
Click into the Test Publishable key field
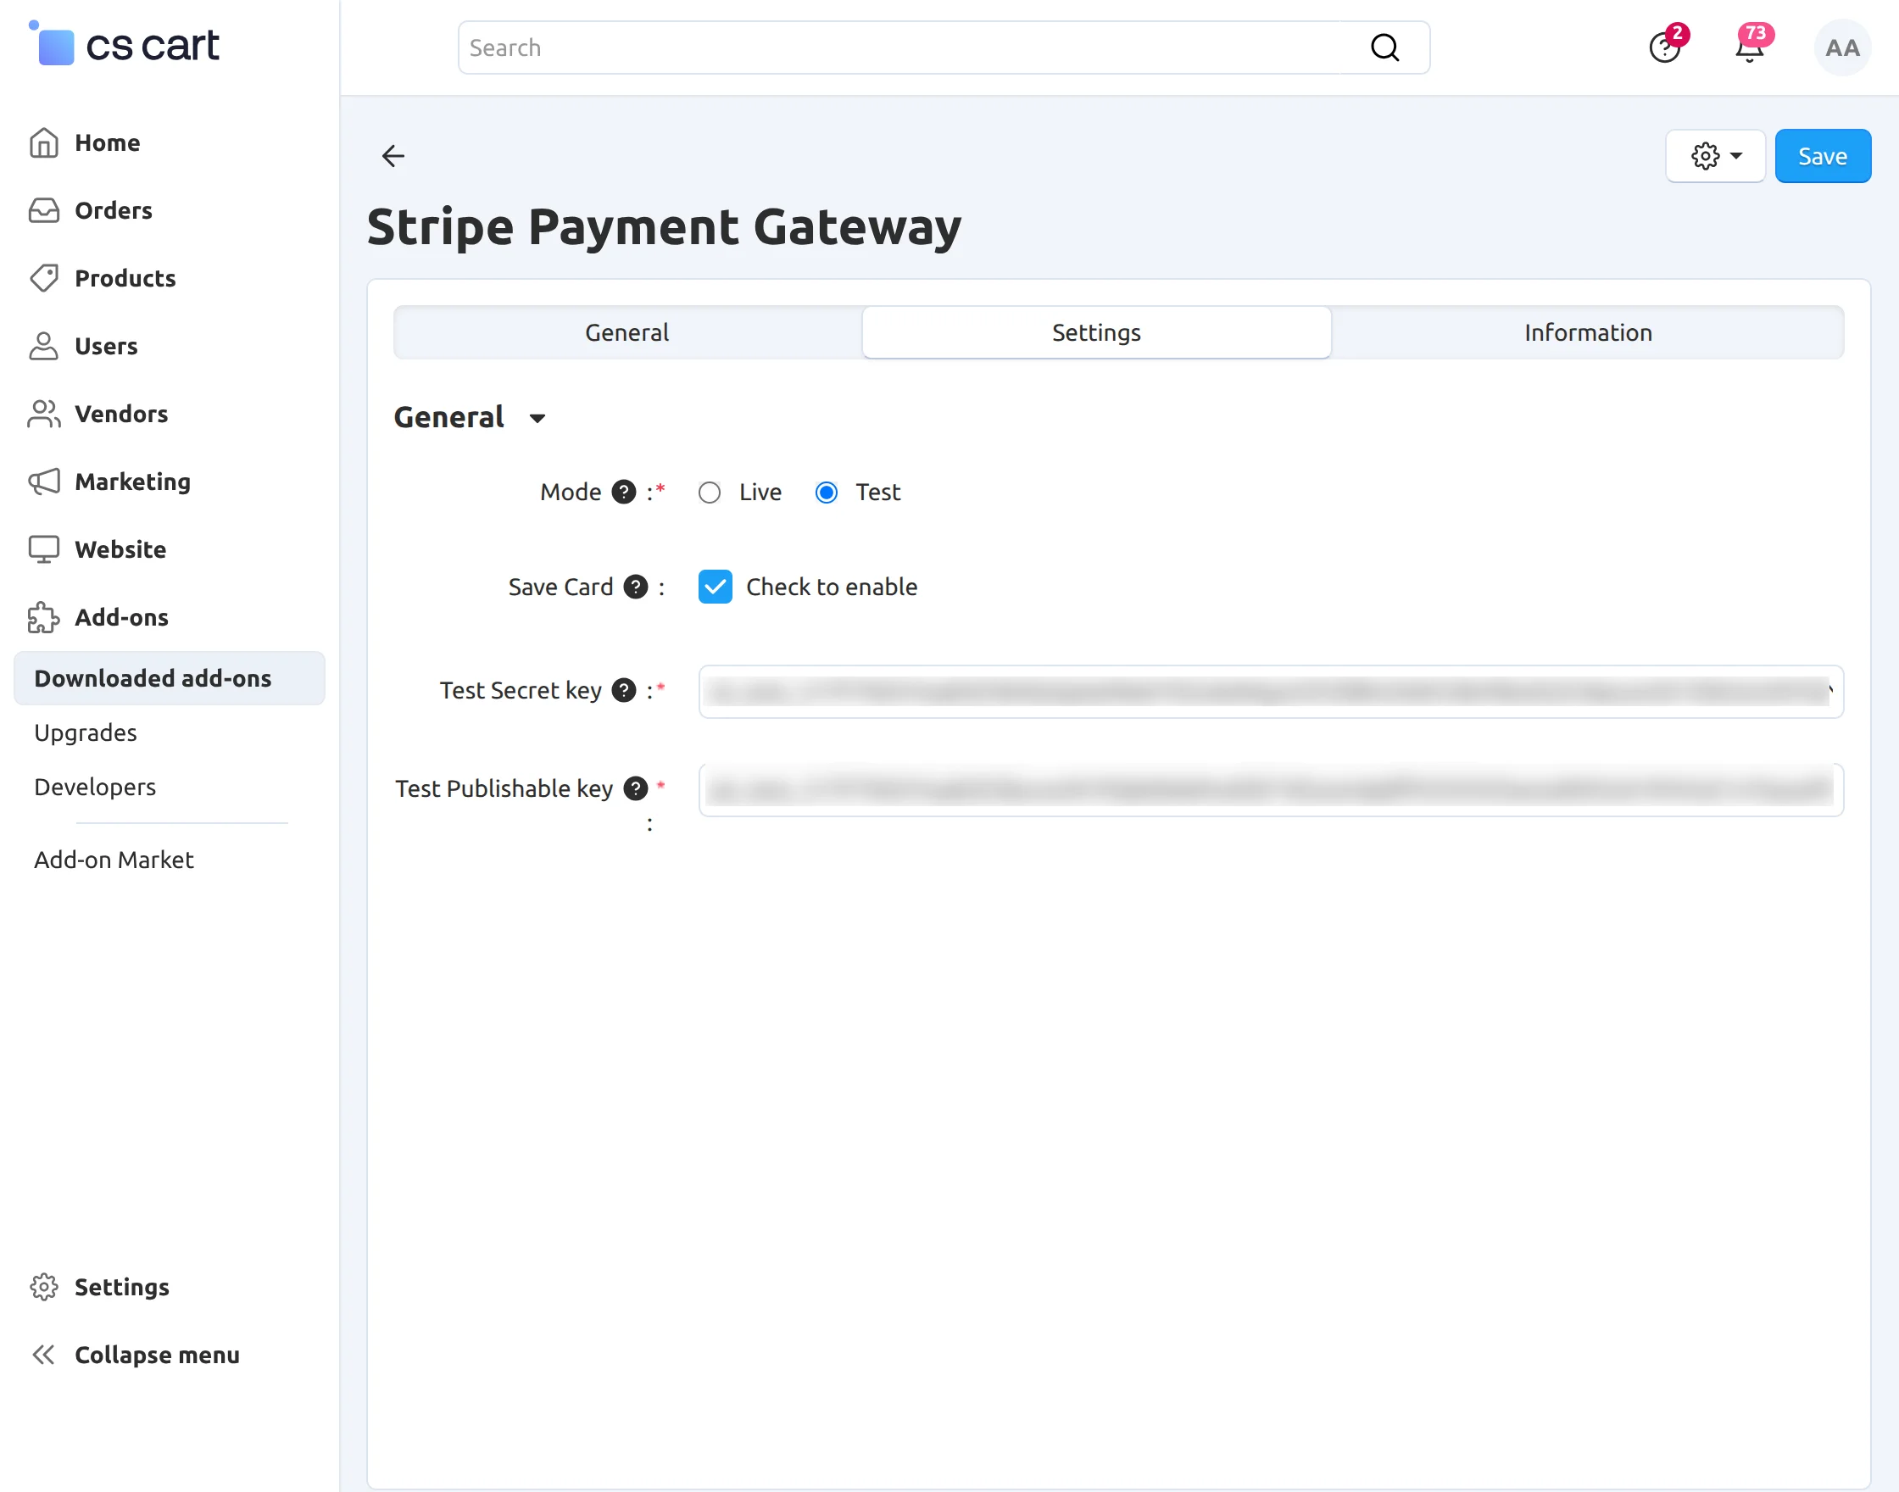point(1271,791)
